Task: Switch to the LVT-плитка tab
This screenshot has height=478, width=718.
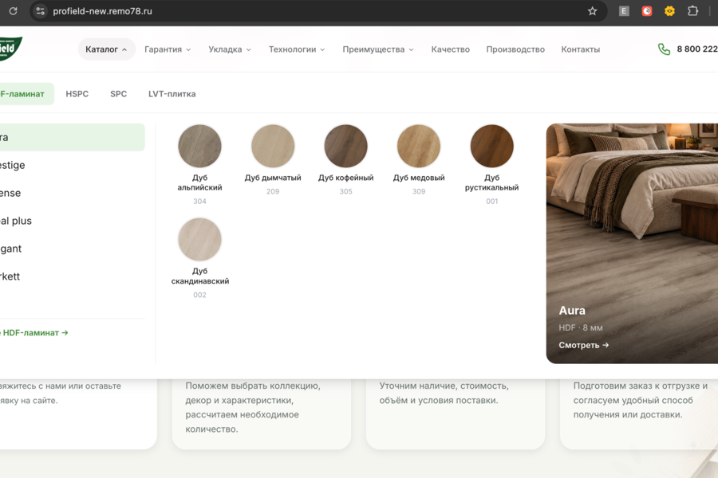Action: (172, 94)
